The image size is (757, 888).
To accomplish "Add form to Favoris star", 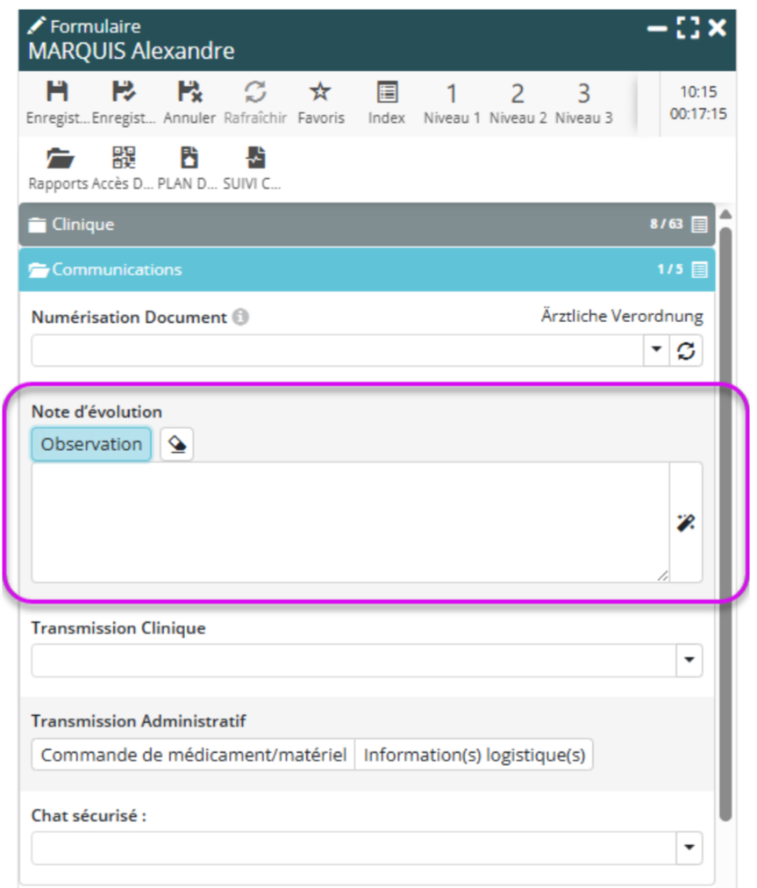I will 320,93.
